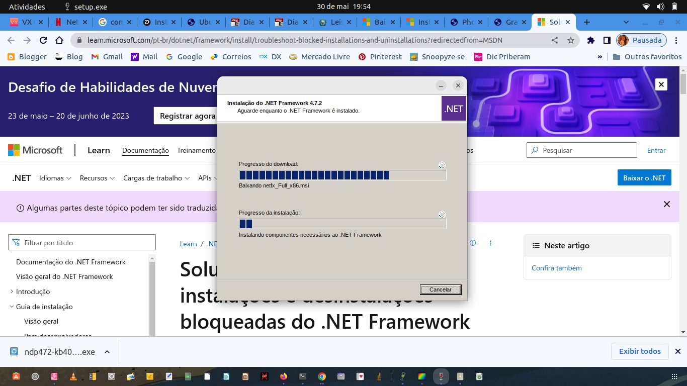
Task: Click the Entrar sign-in link
Action: tap(656, 150)
